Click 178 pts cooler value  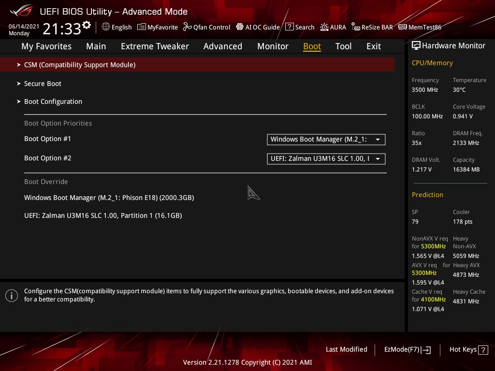tap(463, 222)
